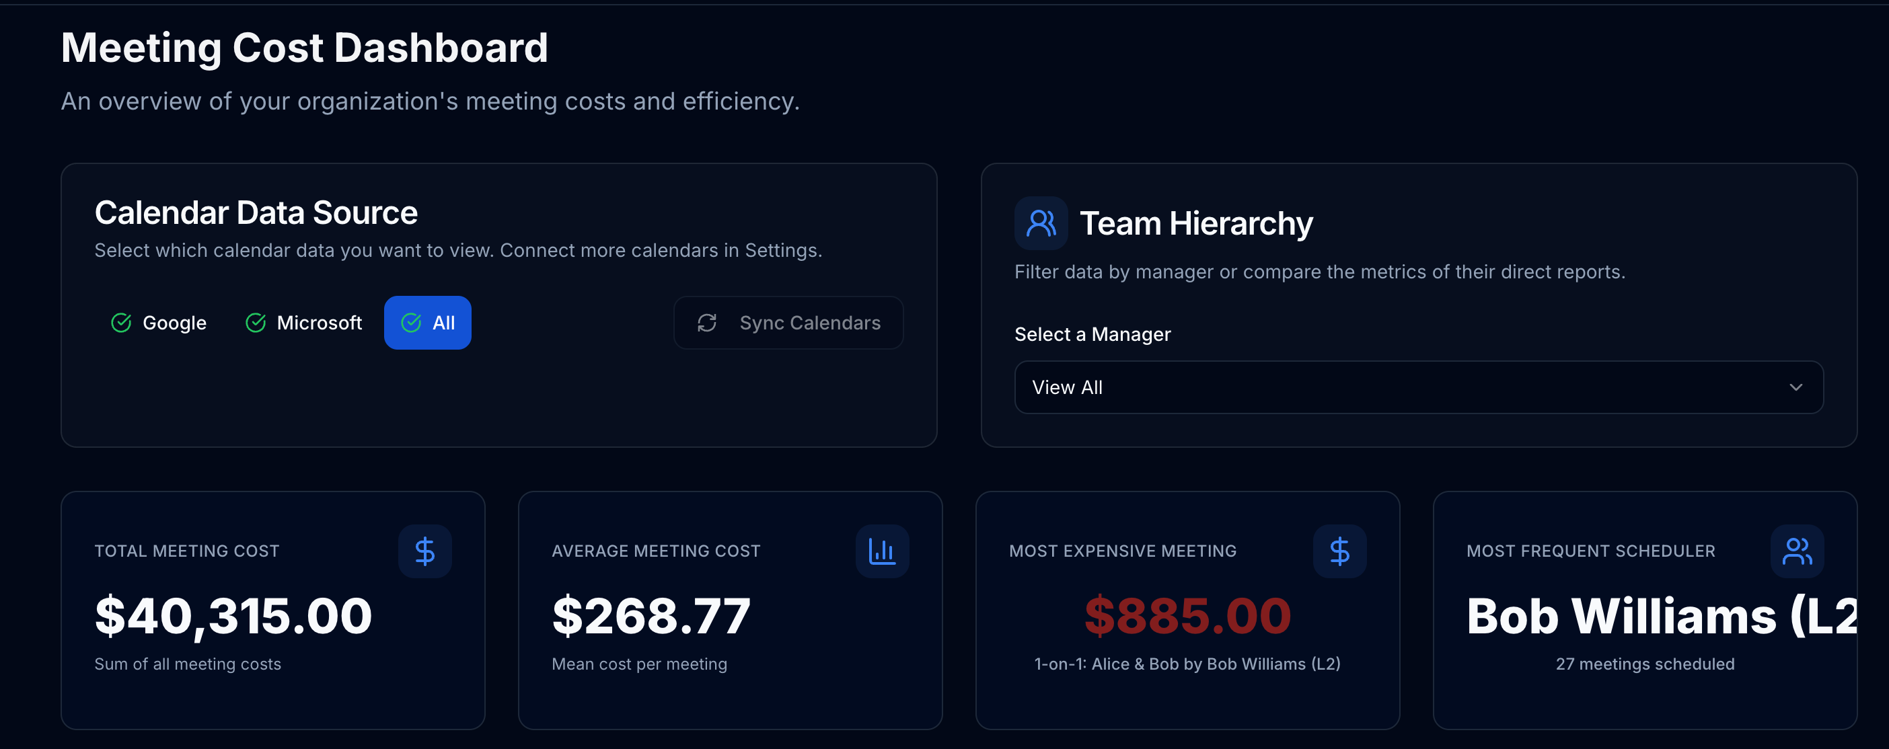This screenshot has width=1889, height=749.
Task: Click the dollar icon on Total Meeting Cost card
Action: (425, 551)
